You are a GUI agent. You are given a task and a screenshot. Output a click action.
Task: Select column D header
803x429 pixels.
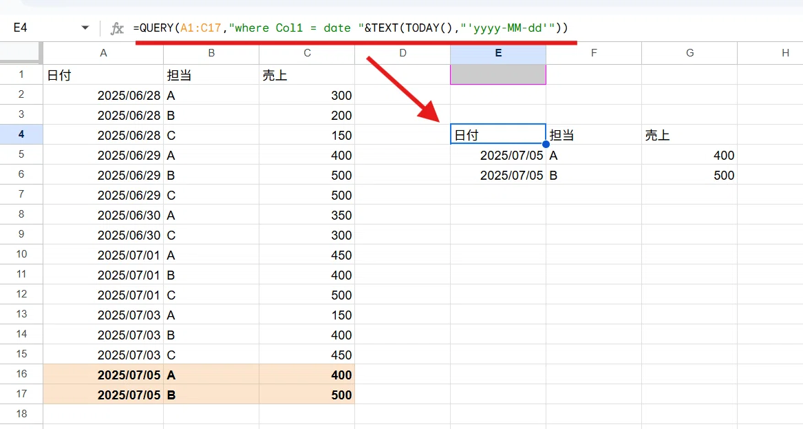[x=403, y=53]
